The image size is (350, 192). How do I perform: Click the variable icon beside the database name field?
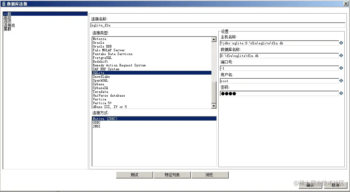coord(341,55)
